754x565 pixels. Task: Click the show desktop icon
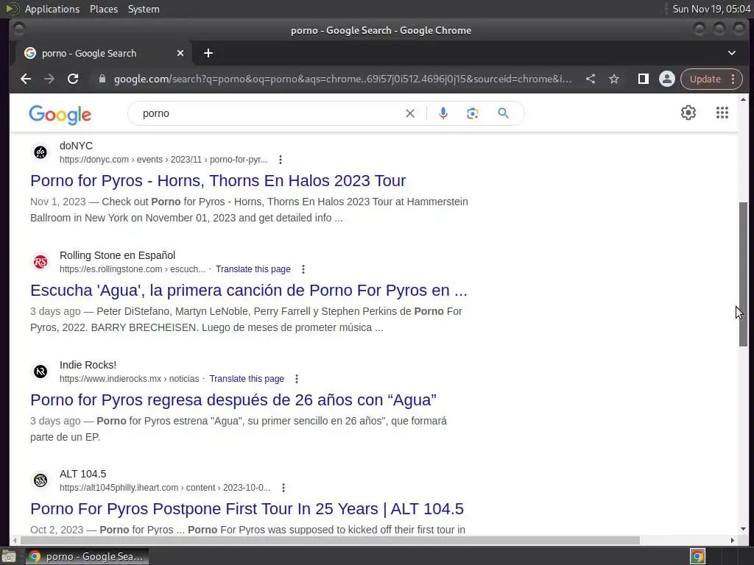[x=9, y=556]
